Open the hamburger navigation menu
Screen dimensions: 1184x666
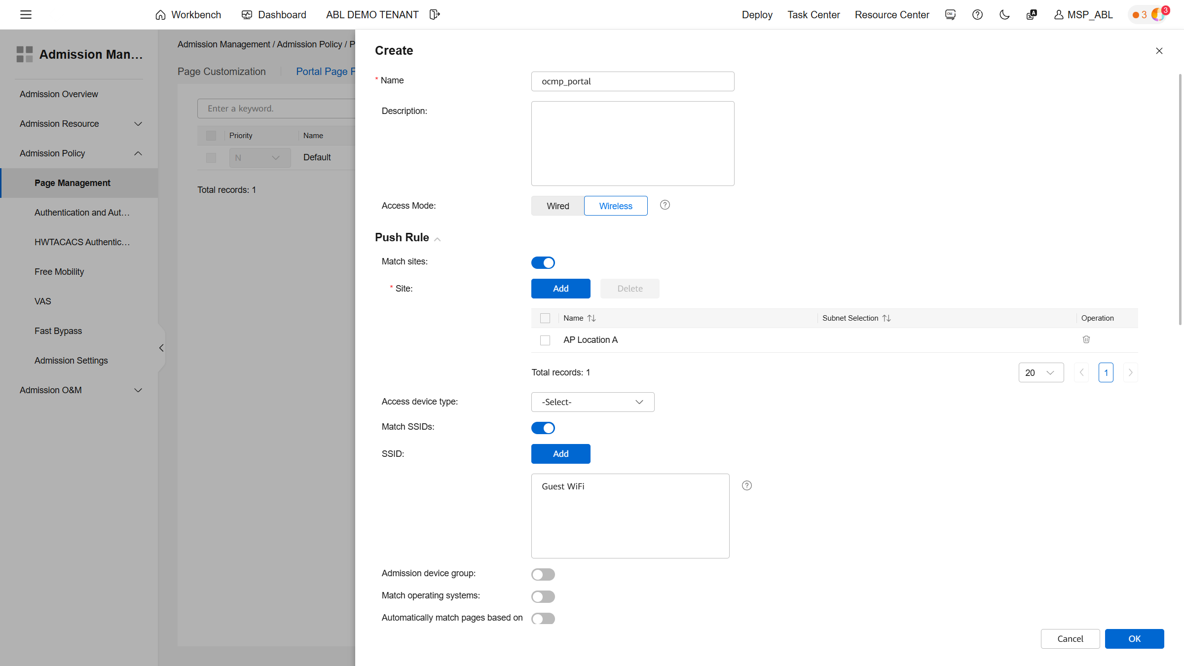click(26, 14)
